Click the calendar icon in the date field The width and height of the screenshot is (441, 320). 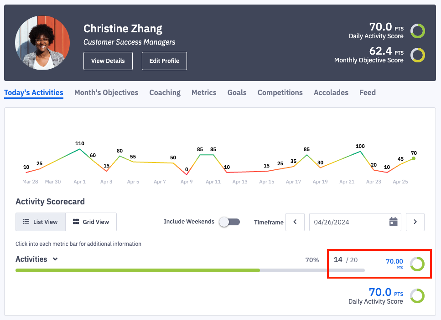point(393,222)
